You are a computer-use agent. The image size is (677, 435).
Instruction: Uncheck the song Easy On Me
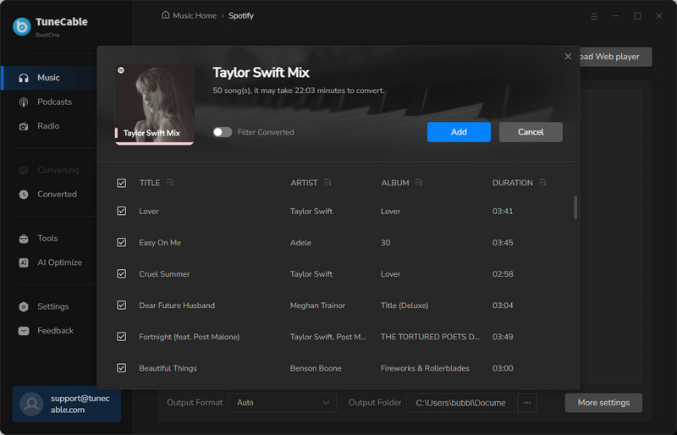[x=122, y=242]
